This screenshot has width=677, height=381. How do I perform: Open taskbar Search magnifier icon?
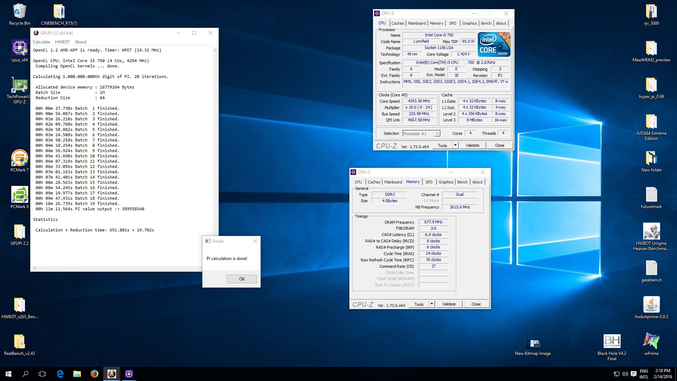pyautogui.click(x=25, y=374)
